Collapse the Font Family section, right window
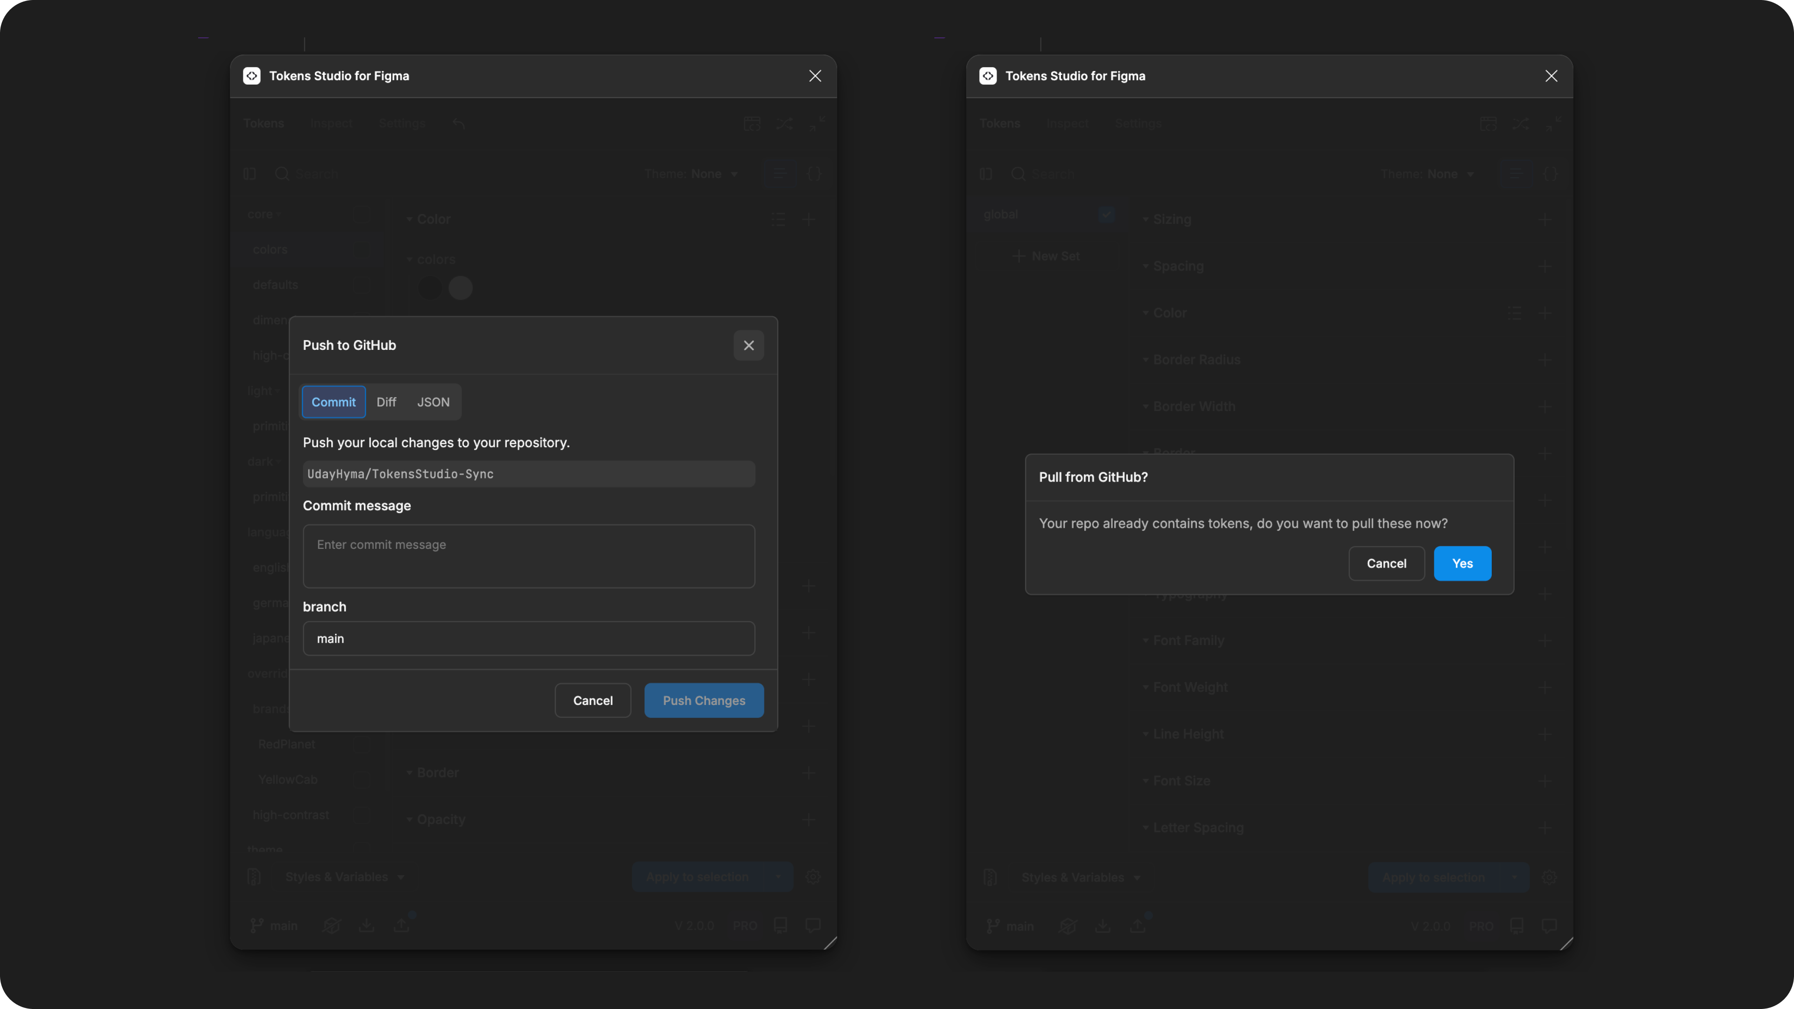The height and width of the screenshot is (1009, 1794). [x=1146, y=640]
